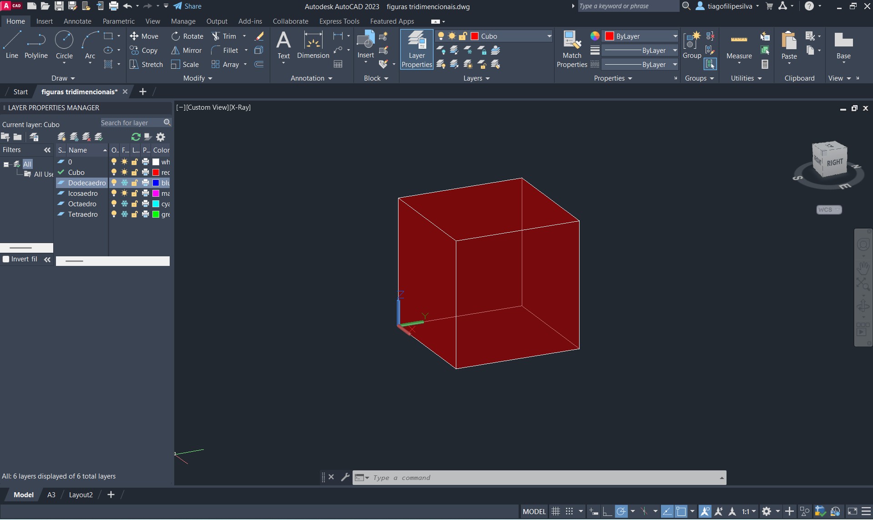Viewport: 873px width, 520px height.
Task: Select the Polyline tool
Action: [x=36, y=45]
